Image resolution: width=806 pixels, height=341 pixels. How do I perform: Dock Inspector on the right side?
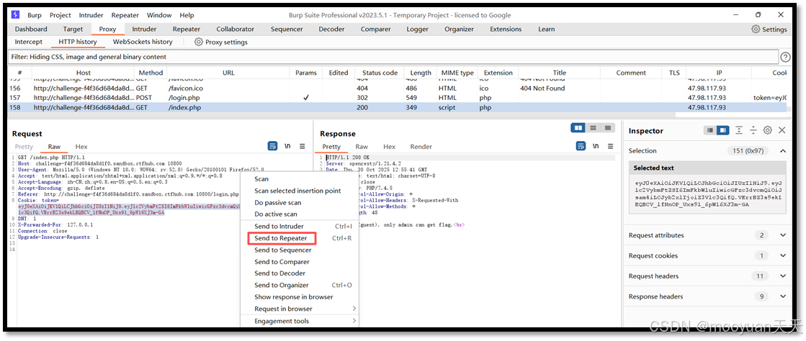722,130
